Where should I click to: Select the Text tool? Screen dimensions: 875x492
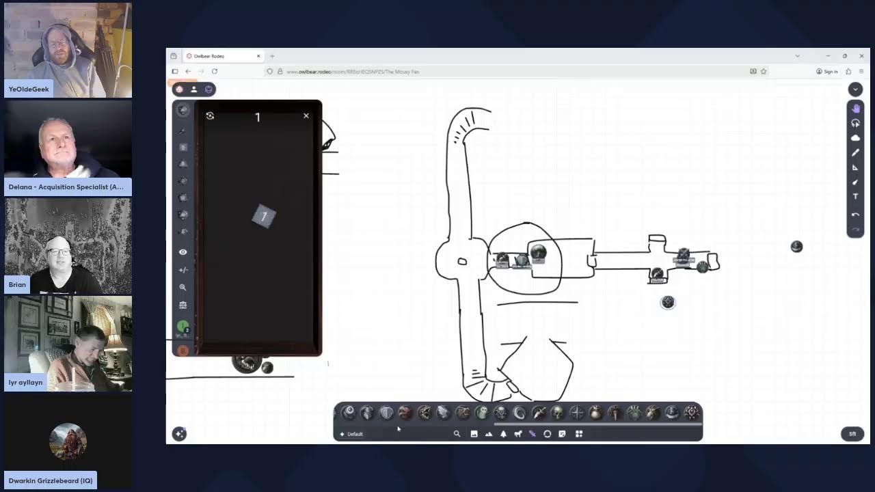click(855, 197)
